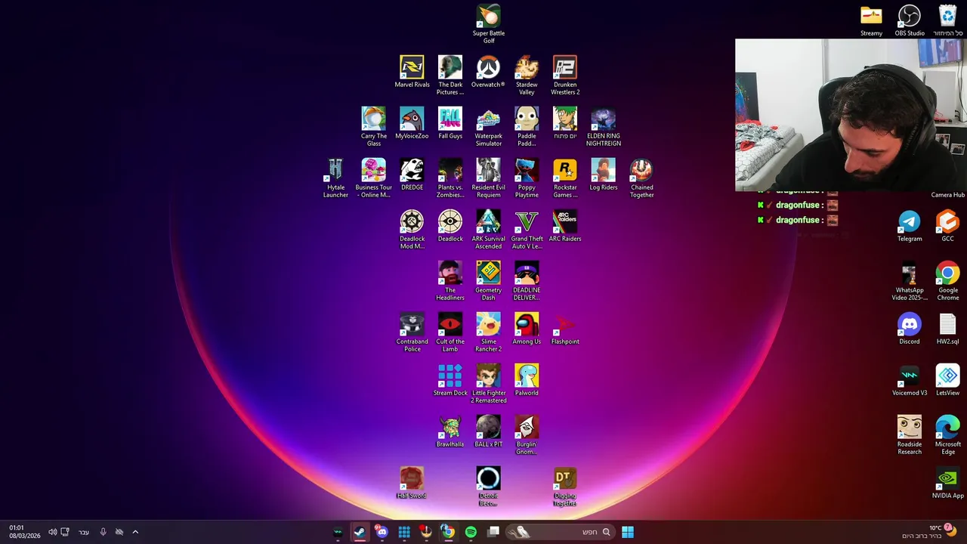Select the Resident Evil Requiem icon
The width and height of the screenshot is (967, 544).
click(x=488, y=178)
